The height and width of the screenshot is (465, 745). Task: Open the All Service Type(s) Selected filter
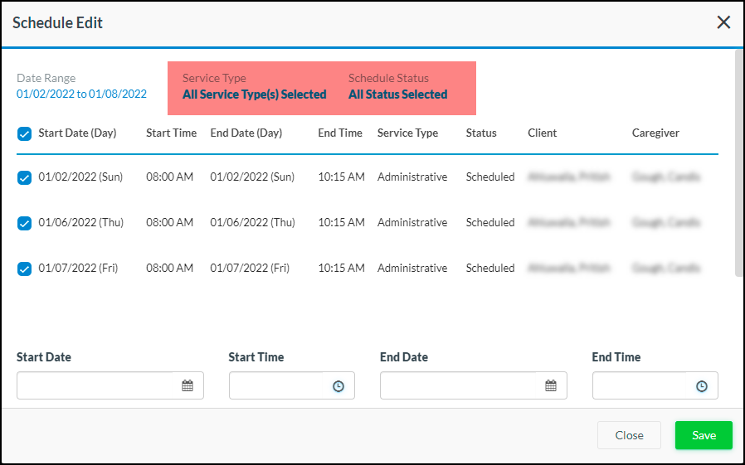point(255,94)
